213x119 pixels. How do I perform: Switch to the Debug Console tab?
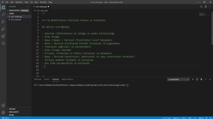coord(67,79)
